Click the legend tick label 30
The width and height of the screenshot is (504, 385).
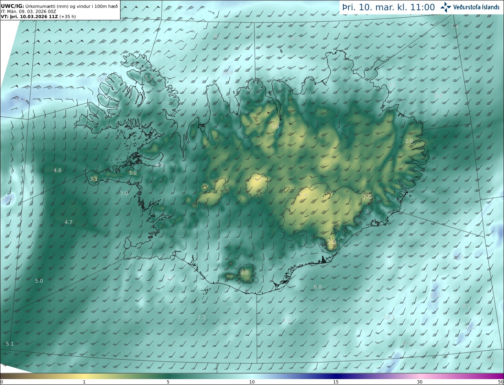point(420,382)
